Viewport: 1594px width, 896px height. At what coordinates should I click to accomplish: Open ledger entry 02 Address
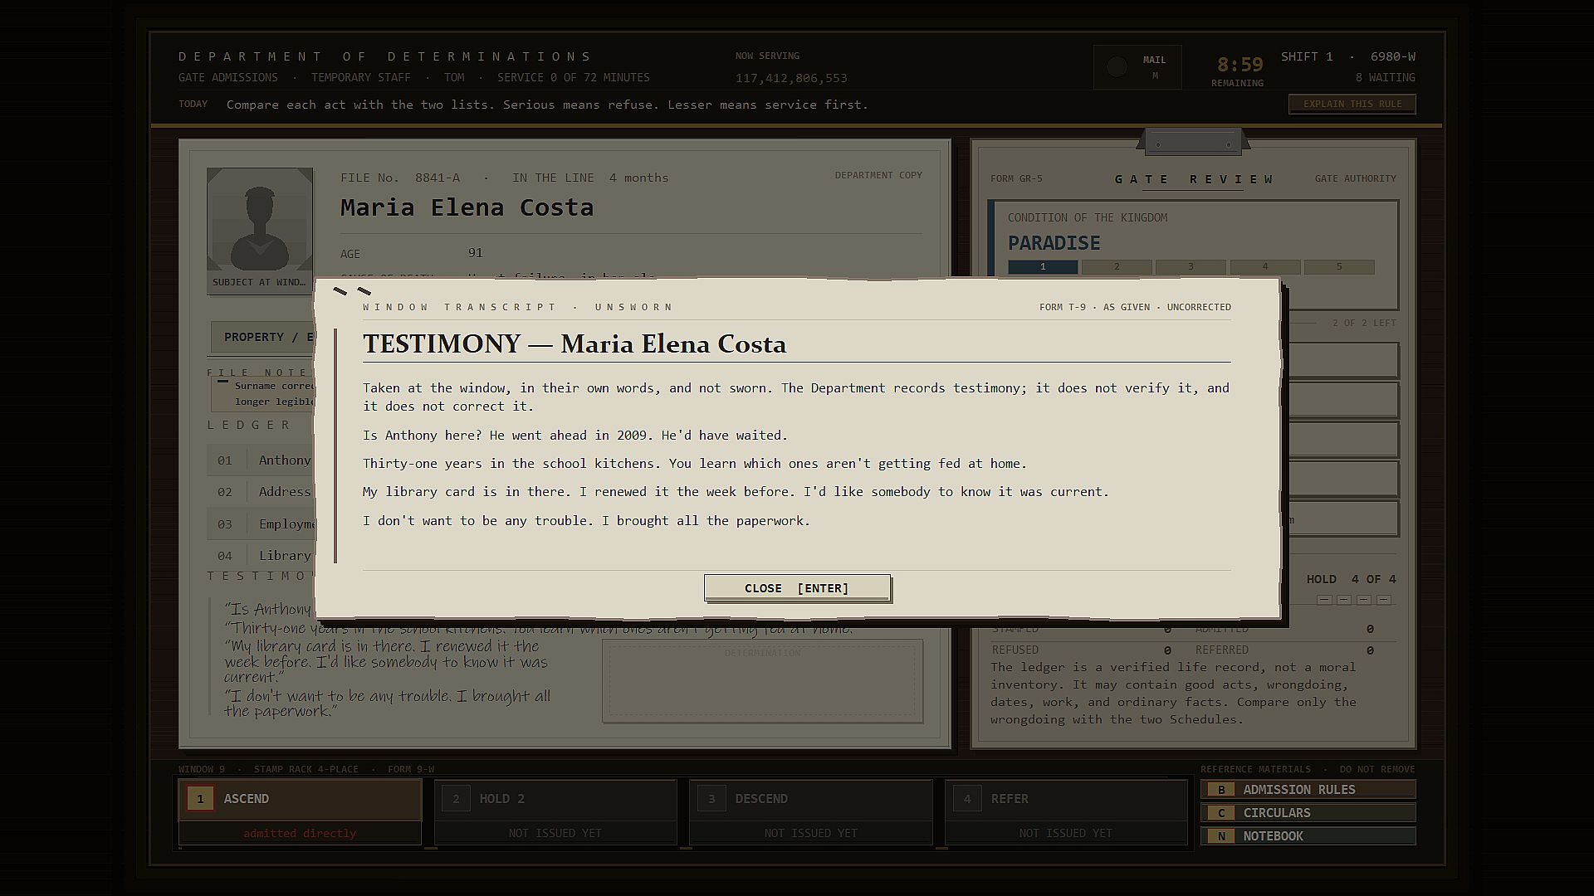point(261,492)
